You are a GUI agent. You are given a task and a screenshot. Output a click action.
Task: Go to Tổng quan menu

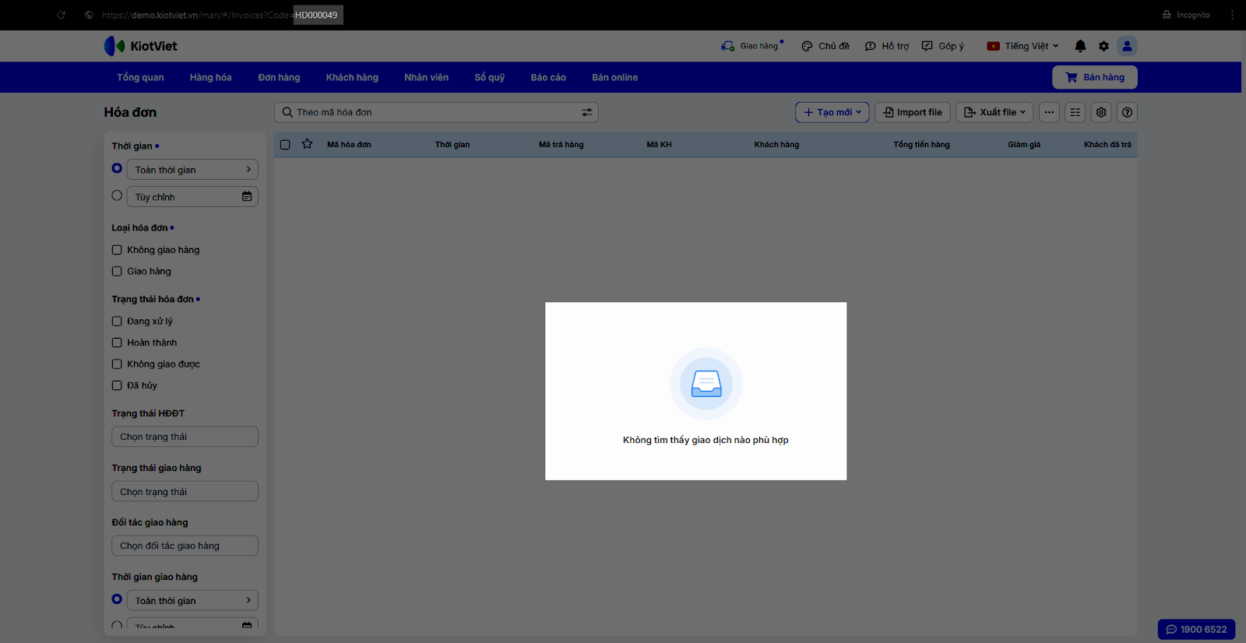[140, 77]
